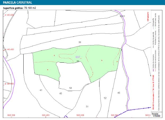Screen dimensions: 165x120
Task: Select parcel number 39 label
Action: click(78, 61)
